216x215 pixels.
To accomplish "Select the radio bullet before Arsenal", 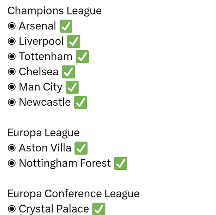I will click(12, 26).
